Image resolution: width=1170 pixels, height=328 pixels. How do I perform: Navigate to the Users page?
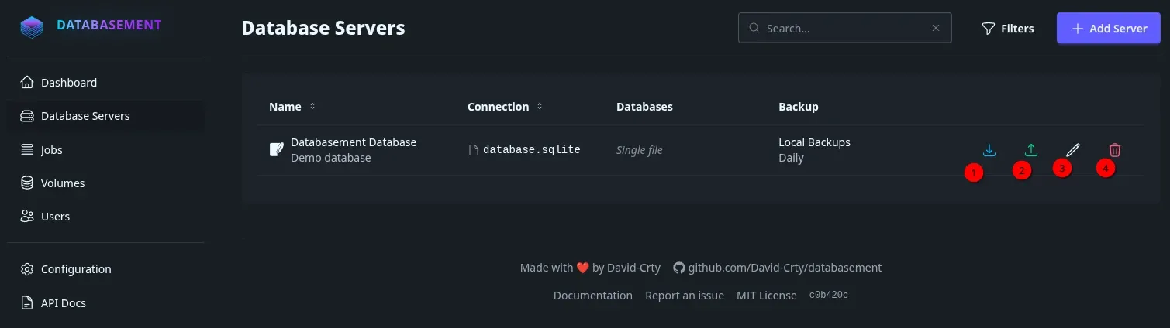[x=55, y=217]
